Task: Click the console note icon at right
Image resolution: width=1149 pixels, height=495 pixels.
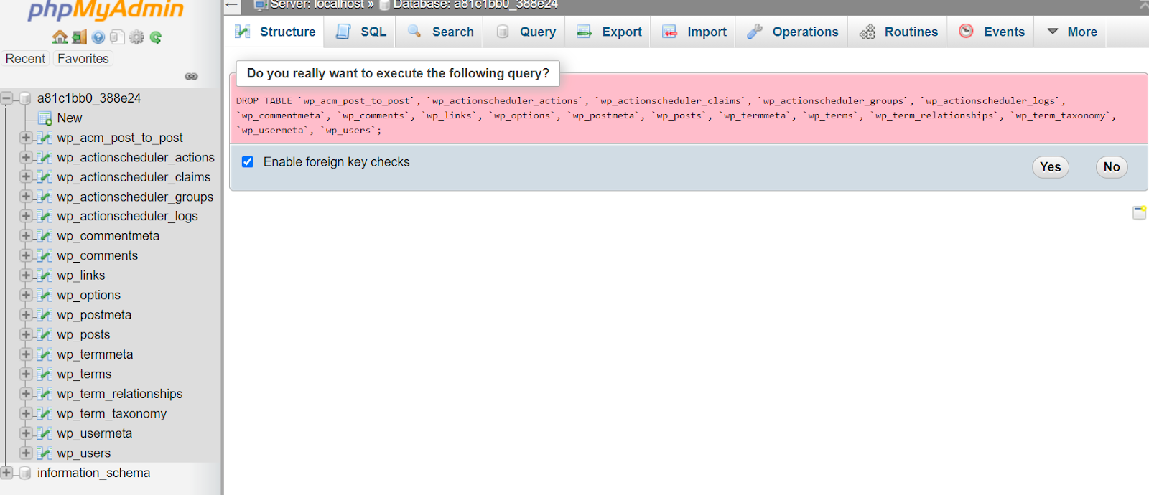Action: pyautogui.click(x=1139, y=212)
